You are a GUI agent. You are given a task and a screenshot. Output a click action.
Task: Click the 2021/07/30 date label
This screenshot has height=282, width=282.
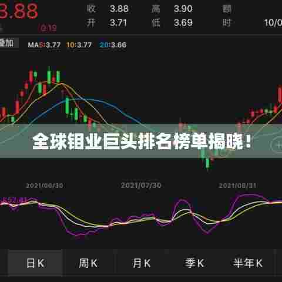coord(141,185)
